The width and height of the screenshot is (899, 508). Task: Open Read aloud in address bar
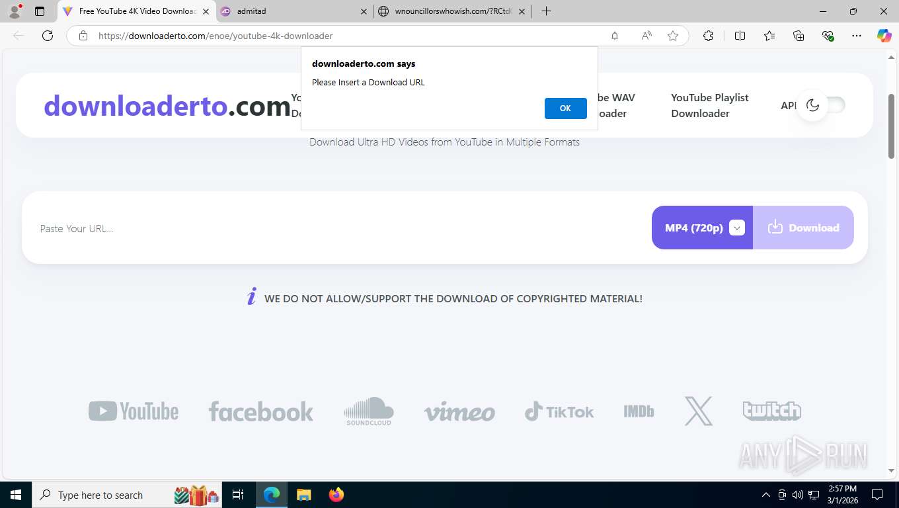tap(646, 36)
